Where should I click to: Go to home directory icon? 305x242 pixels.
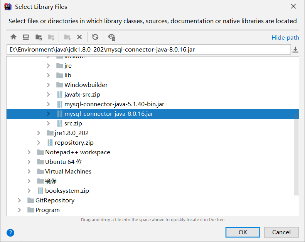click(x=13, y=37)
